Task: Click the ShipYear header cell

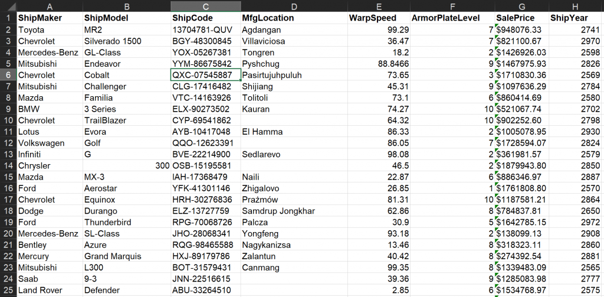Action: 575,18
